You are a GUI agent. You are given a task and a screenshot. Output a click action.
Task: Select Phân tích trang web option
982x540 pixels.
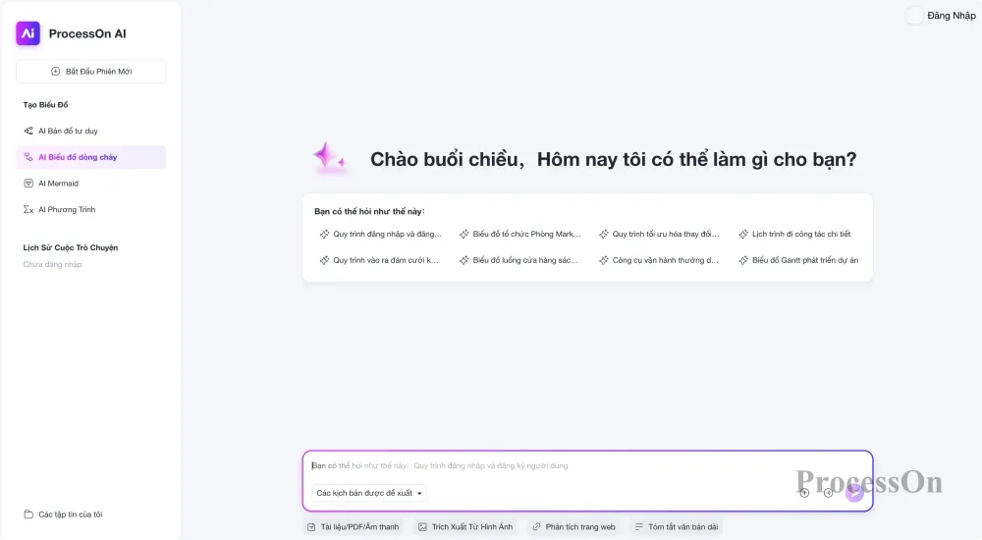tap(573, 527)
